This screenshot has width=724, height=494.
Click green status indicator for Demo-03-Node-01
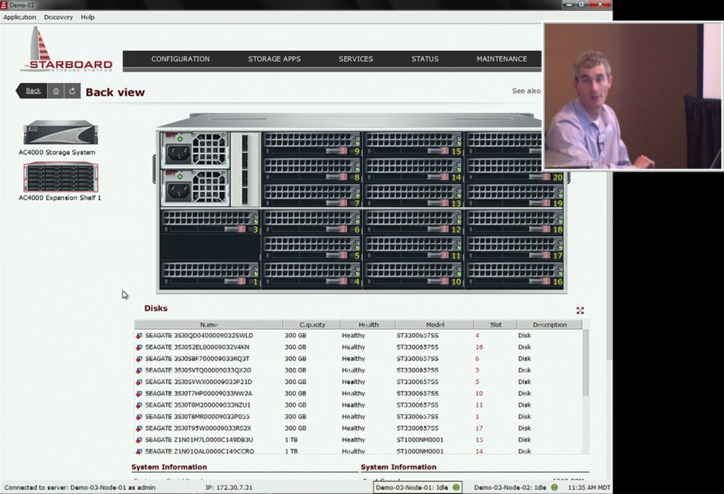point(456,487)
